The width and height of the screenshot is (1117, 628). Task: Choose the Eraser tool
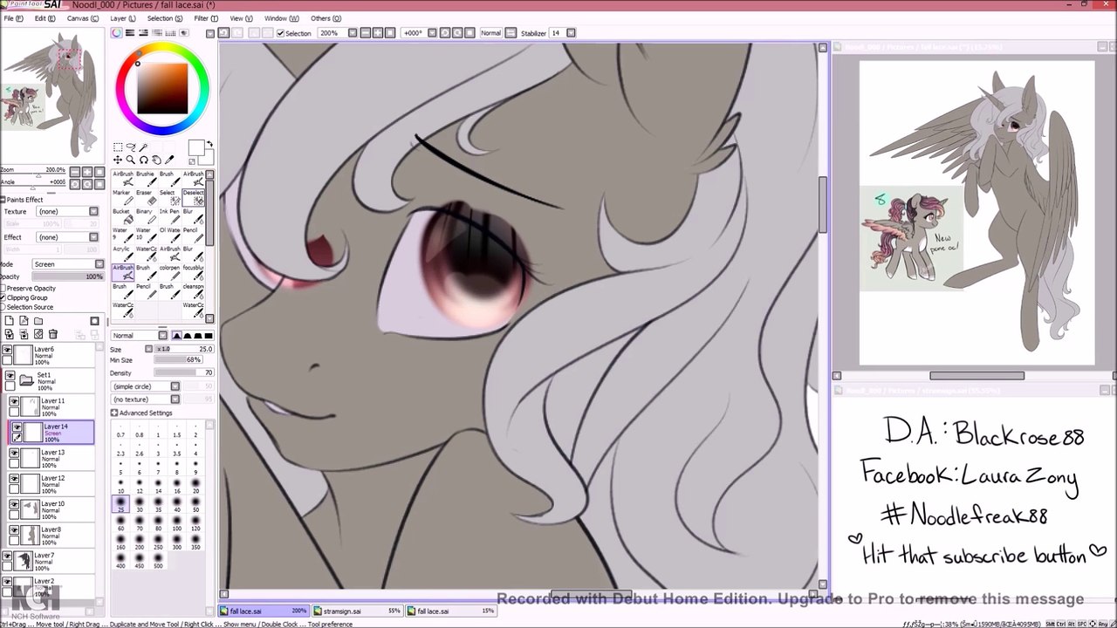click(x=145, y=197)
